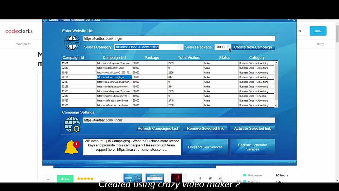Screen dimensions: 339x191
Task: Click the codeclerks logo
Action: point(19,31)
